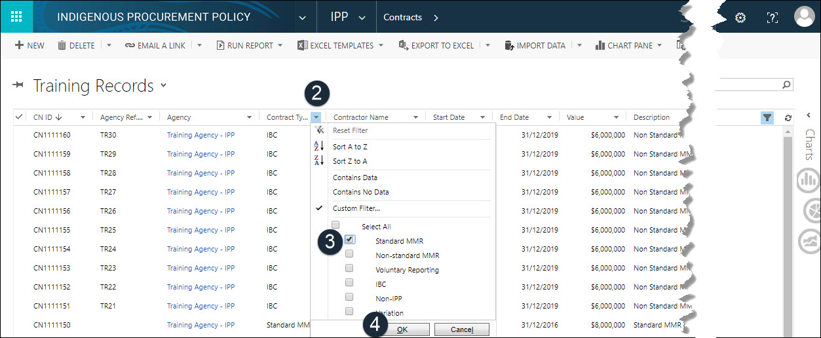Refresh the grid with refresh icon
Viewport: 821px width, 338px height.
788,117
